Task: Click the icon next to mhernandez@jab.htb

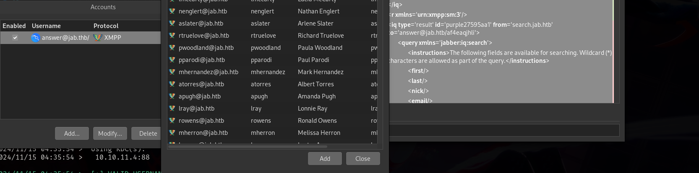Action: pyautogui.click(x=172, y=72)
